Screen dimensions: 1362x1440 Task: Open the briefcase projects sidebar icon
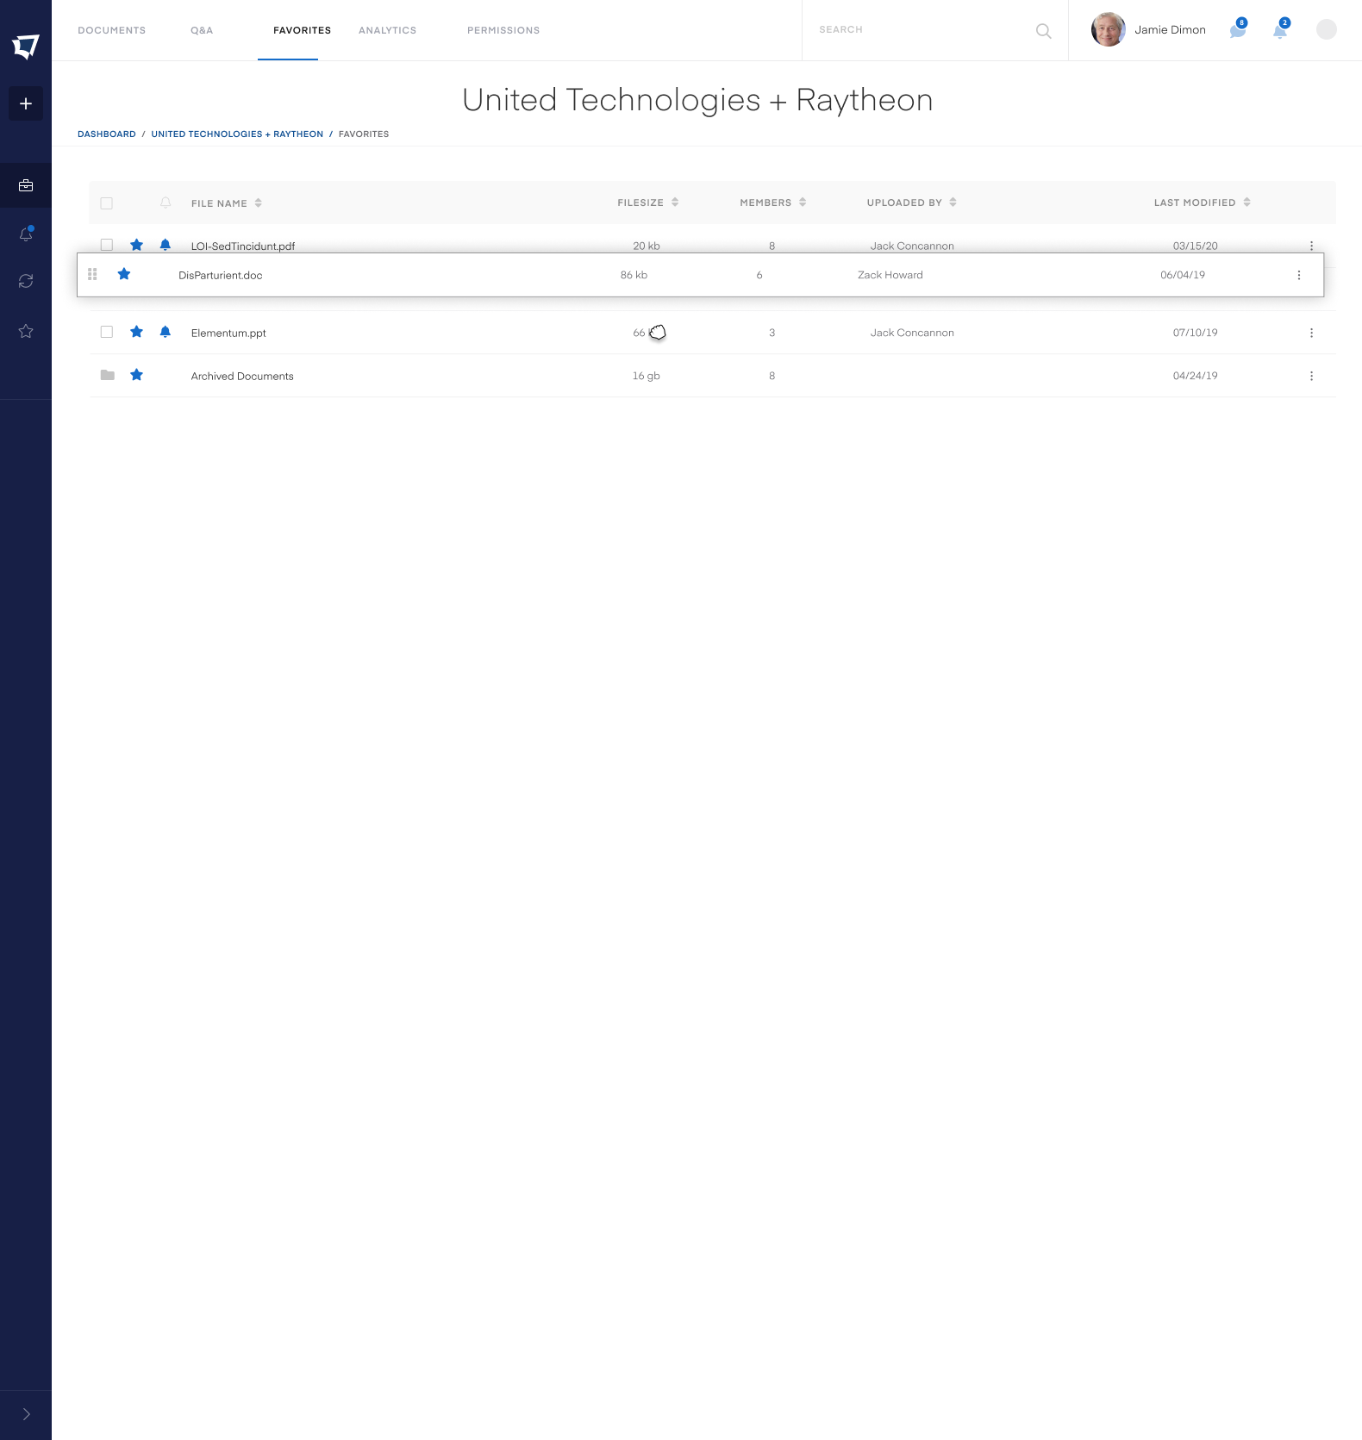[26, 185]
